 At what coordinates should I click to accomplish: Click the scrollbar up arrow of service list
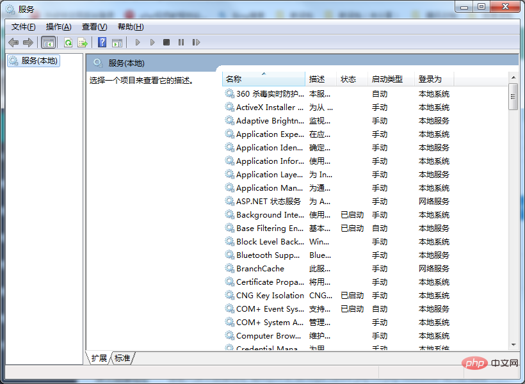[x=513, y=77]
